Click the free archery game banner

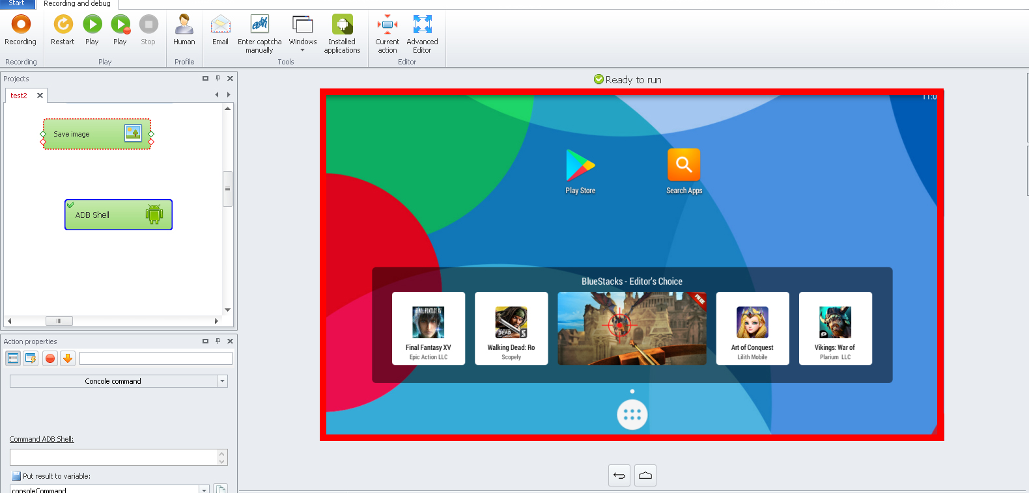632,328
